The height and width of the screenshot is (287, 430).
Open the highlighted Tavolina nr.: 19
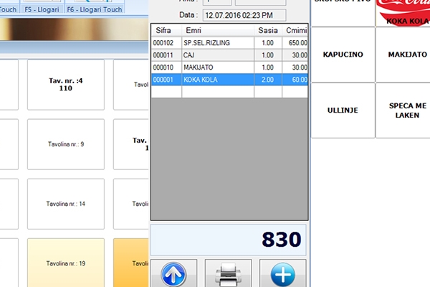(x=65, y=263)
